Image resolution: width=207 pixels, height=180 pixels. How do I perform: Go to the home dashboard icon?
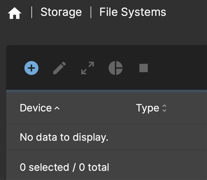point(14,13)
